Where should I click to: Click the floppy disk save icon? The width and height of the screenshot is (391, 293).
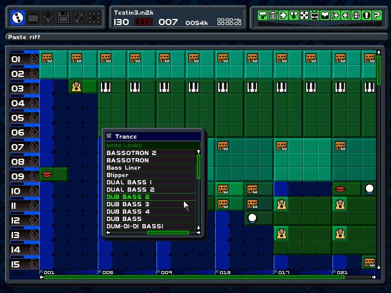click(63, 18)
